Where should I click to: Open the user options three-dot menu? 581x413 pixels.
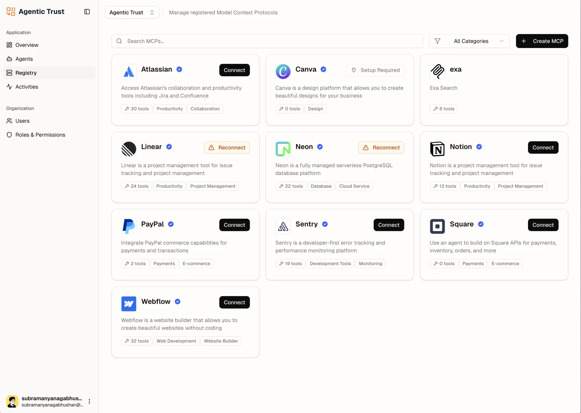click(89, 401)
